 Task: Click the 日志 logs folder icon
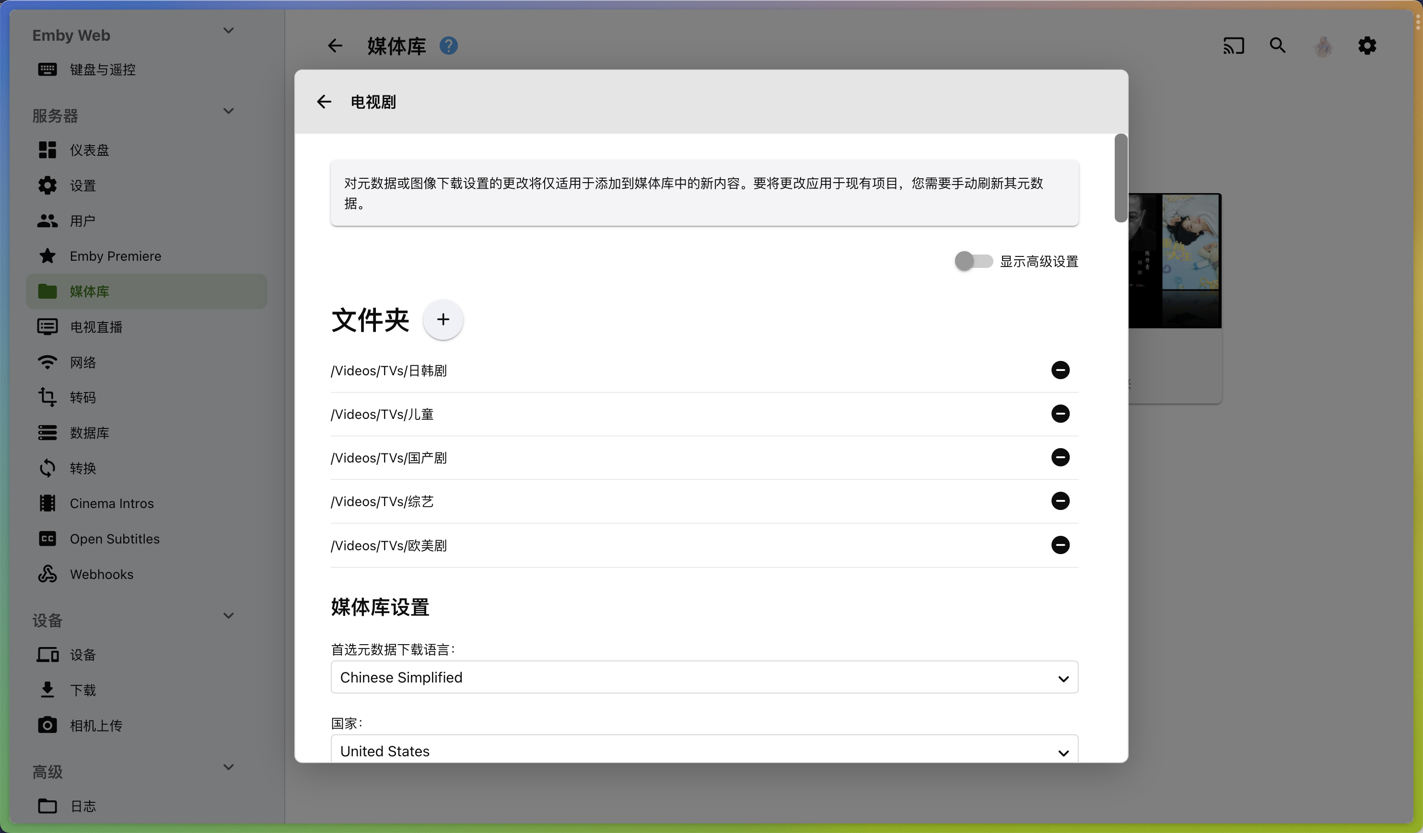[47, 806]
